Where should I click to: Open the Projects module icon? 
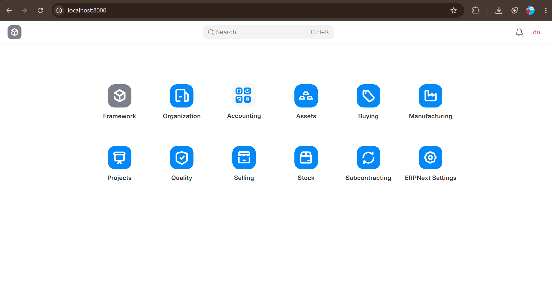tap(120, 158)
